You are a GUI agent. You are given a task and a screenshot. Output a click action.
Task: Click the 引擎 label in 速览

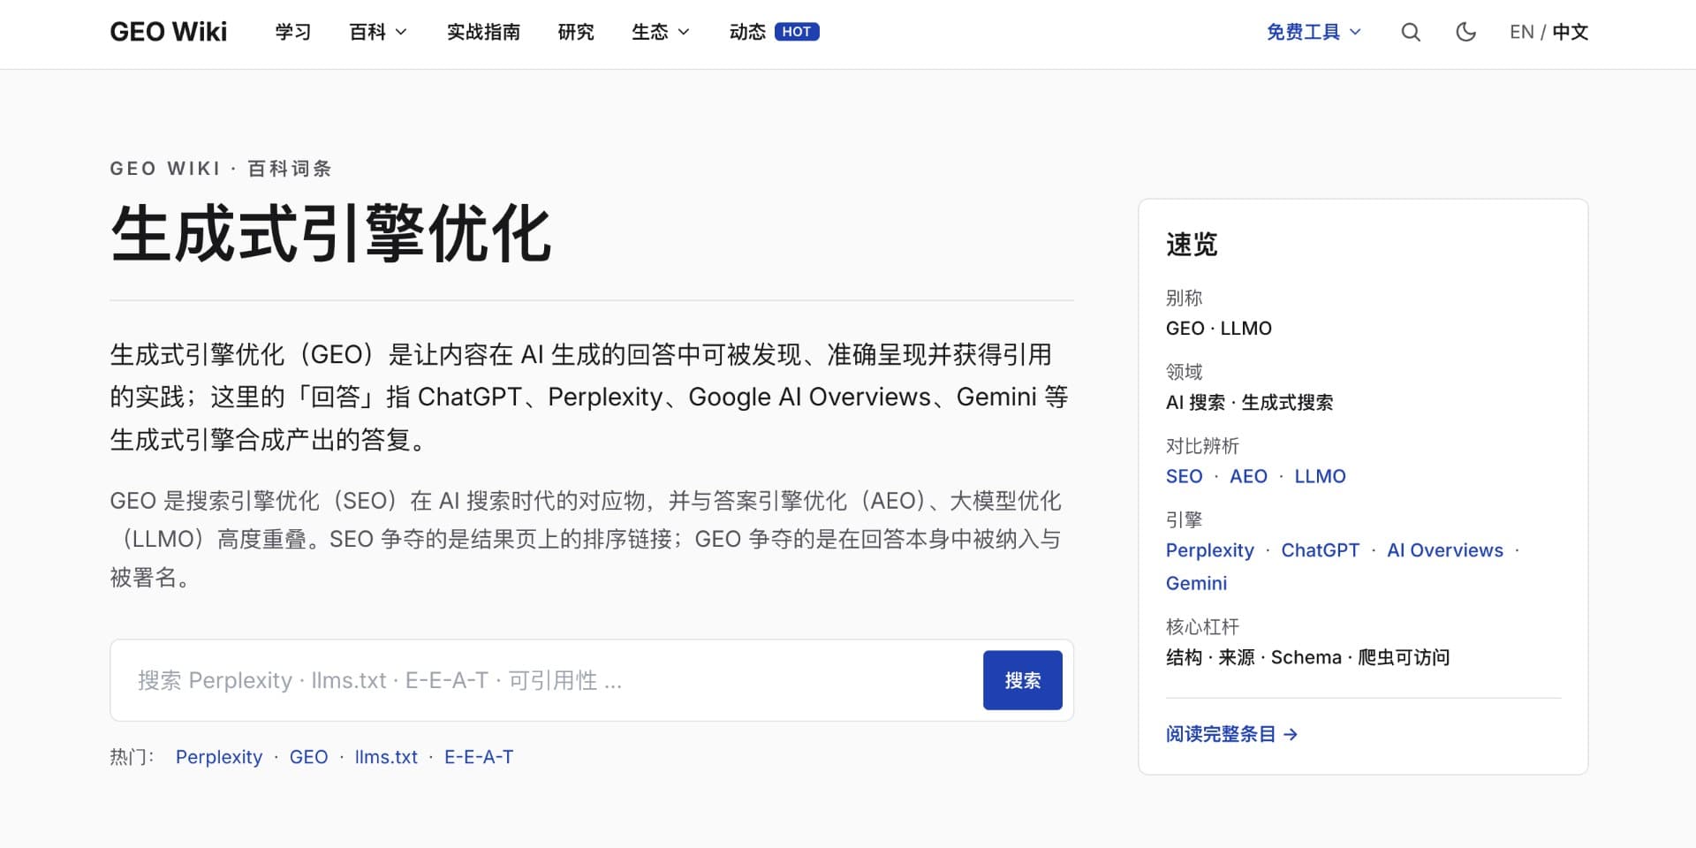(x=1184, y=520)
